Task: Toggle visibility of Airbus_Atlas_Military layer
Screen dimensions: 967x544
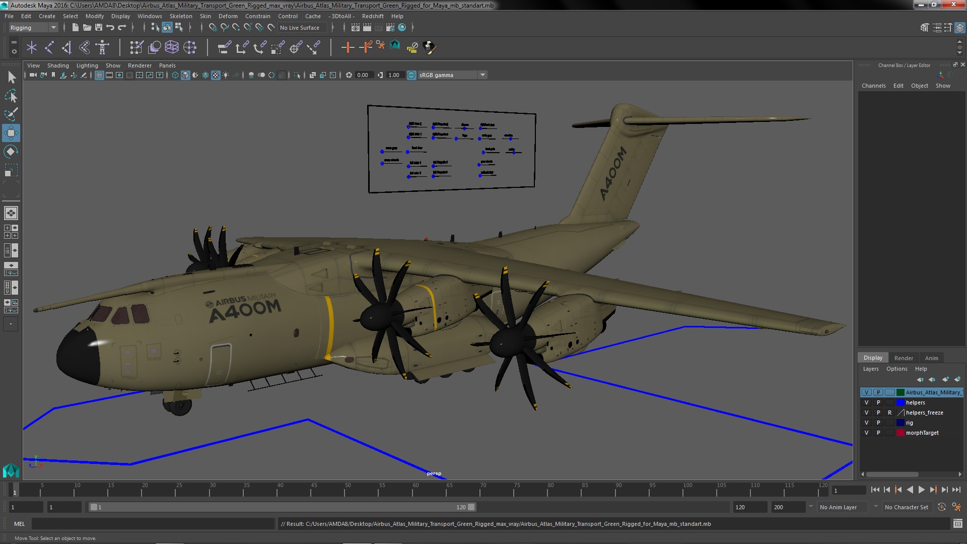Action: pos(866,392)
